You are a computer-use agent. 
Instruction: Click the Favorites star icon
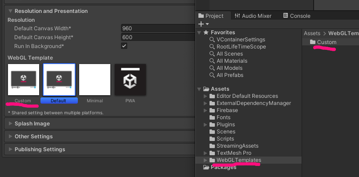click(206, 32)
